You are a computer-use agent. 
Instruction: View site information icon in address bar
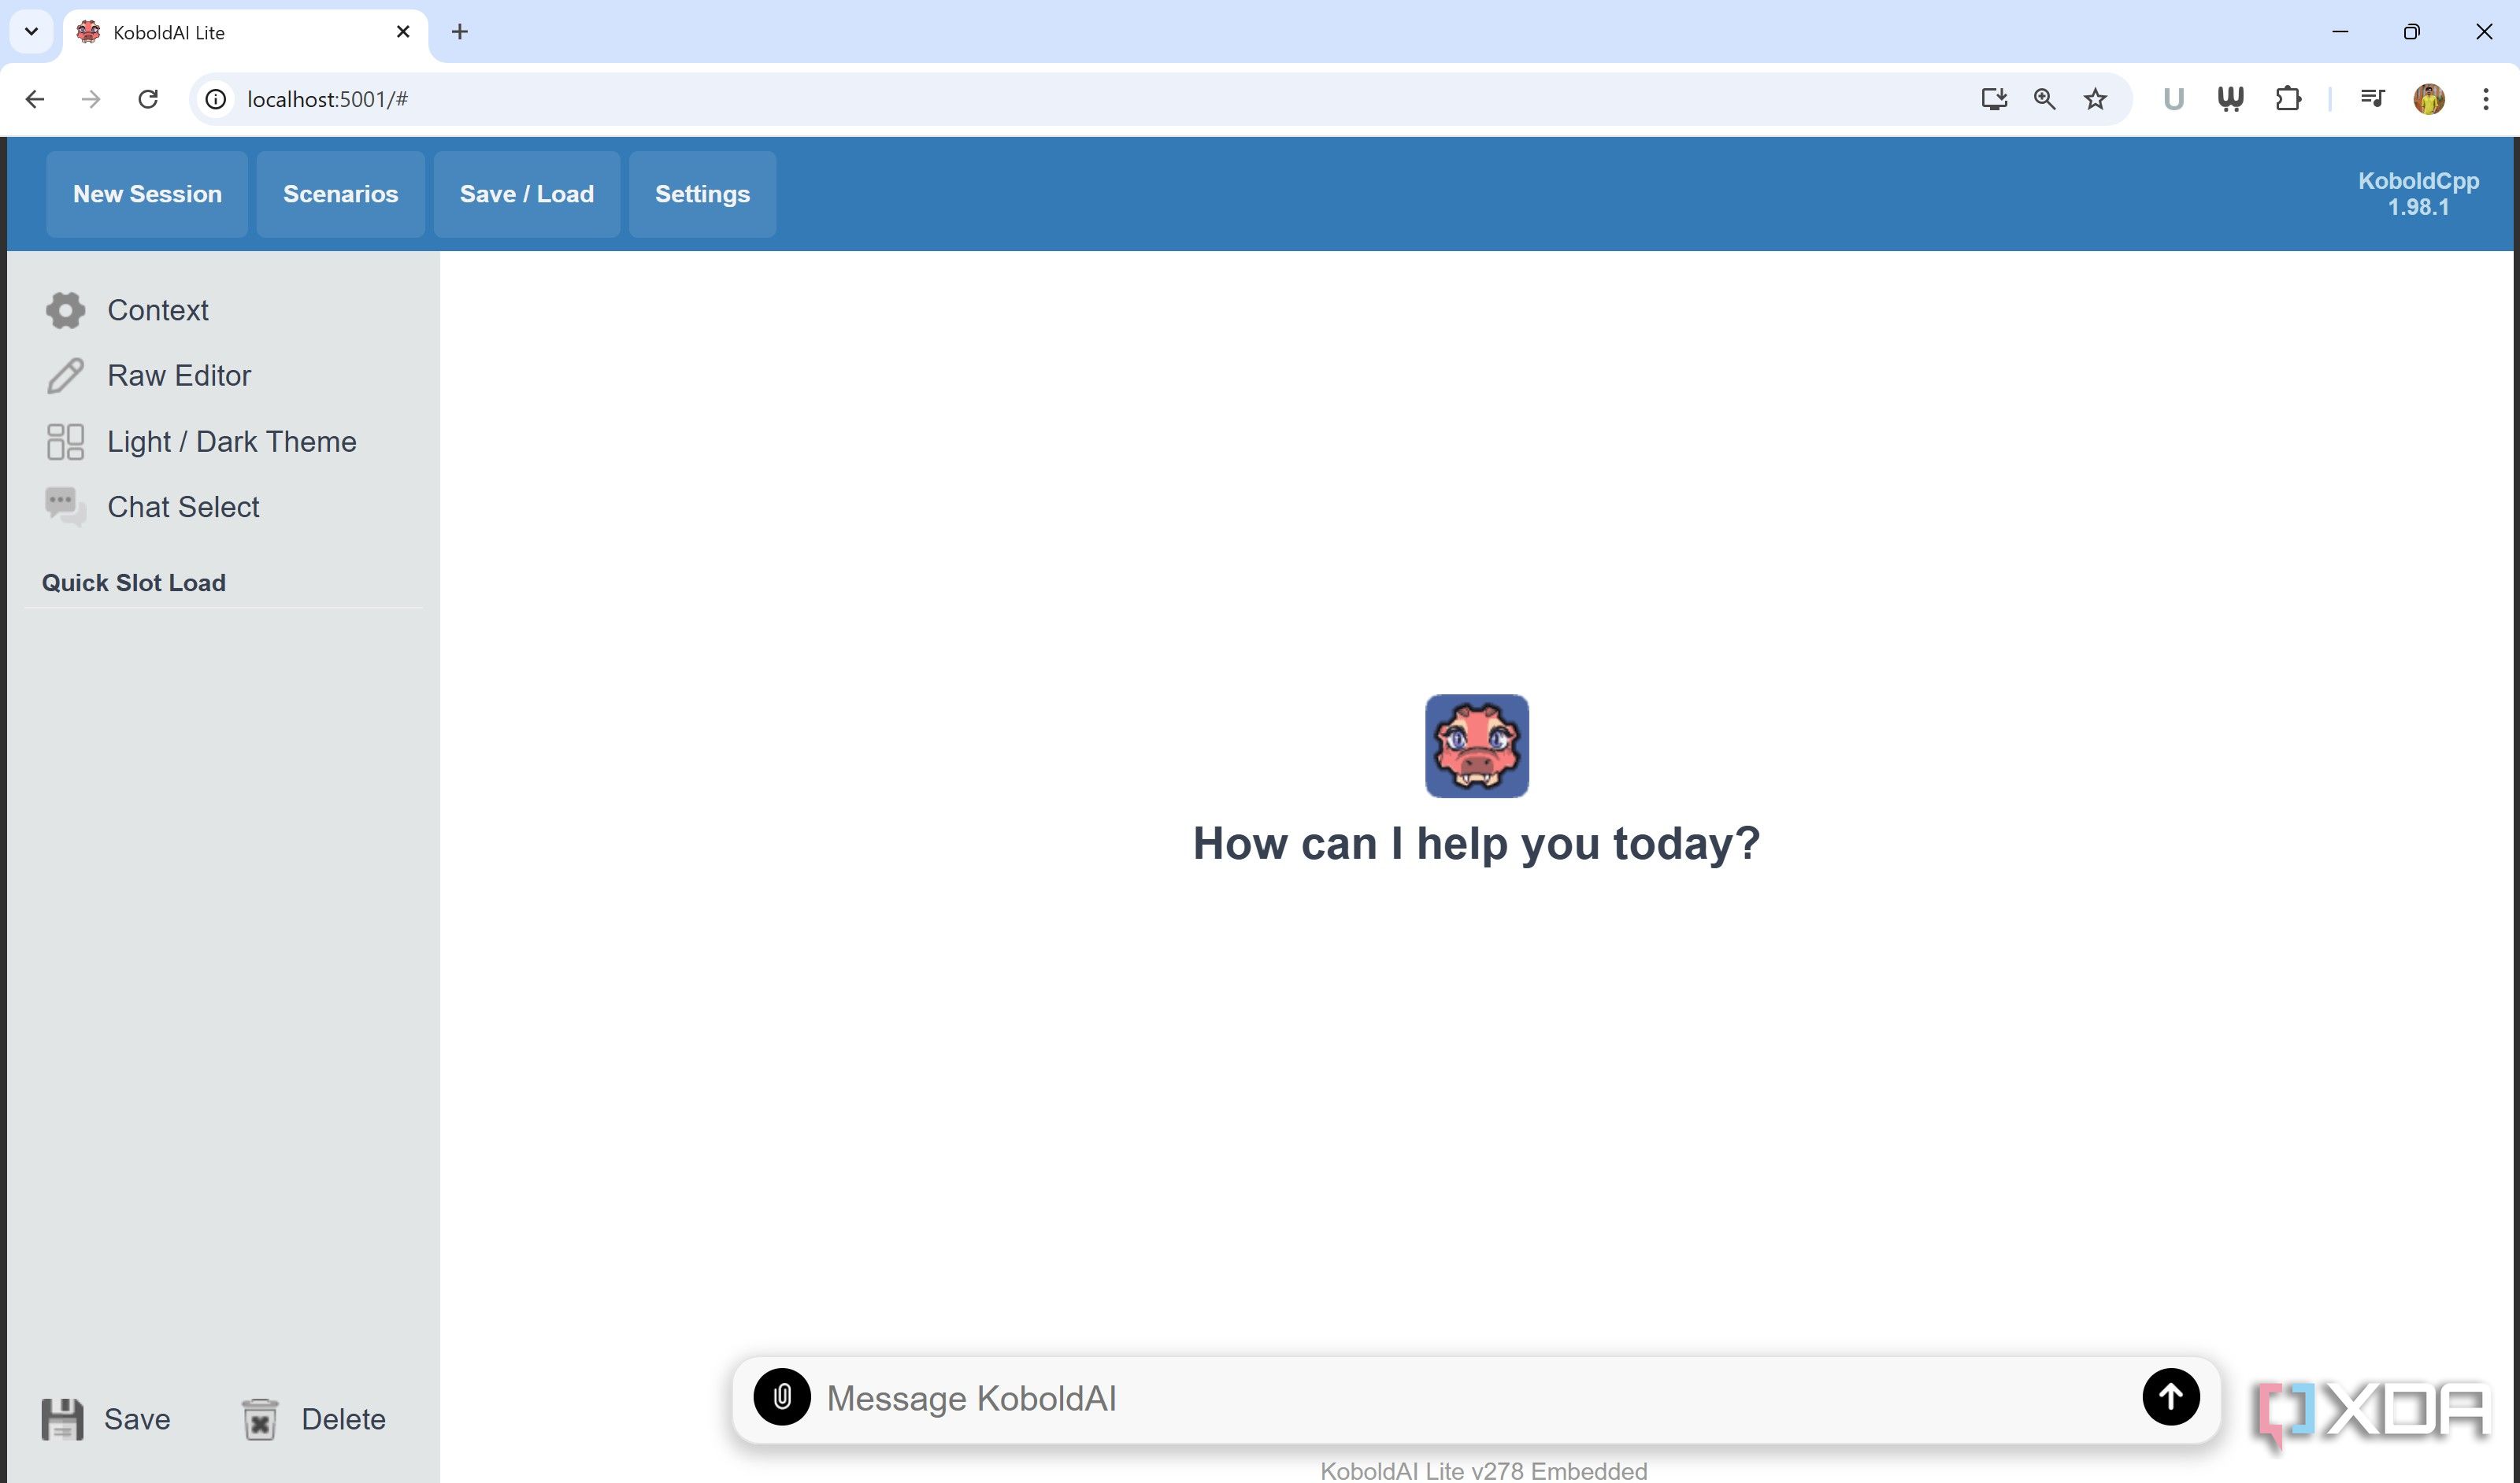[216, 99]
